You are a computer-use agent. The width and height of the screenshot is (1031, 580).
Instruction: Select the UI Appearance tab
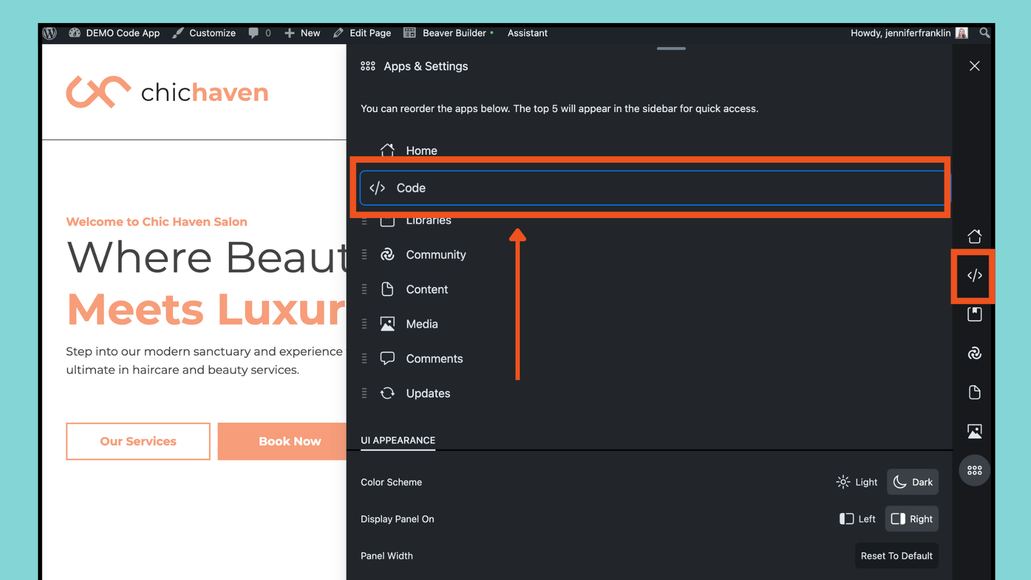click(x=398, y=440)
